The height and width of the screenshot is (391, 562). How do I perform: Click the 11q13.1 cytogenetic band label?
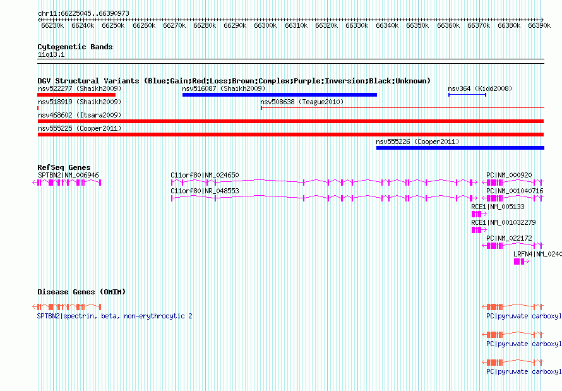point(51,55)
